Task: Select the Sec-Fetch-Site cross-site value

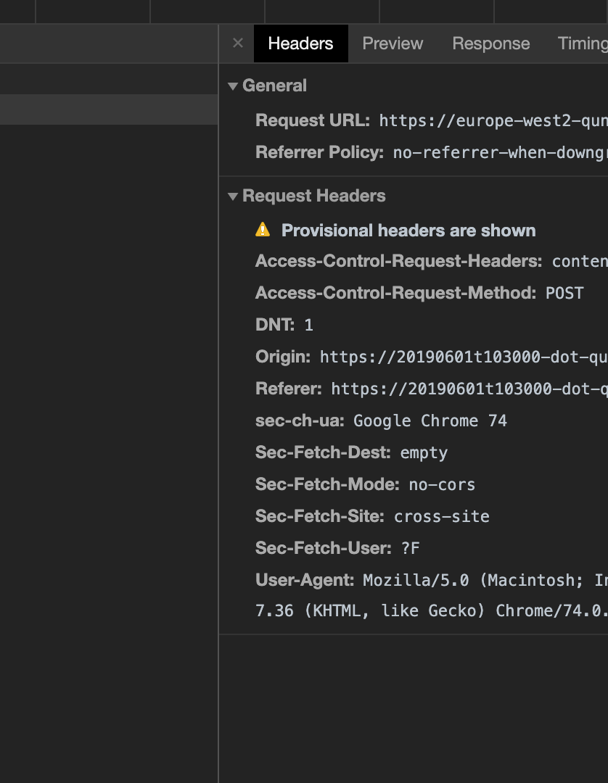Action: 441,516
